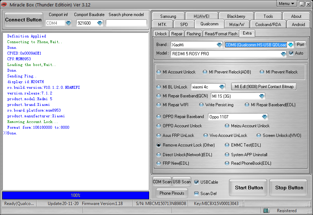The height and width of the screenshot is (215, 313).
Task: Open MI Edl (9008) Point Contact Bitmap
Action: tap(264, 87)
